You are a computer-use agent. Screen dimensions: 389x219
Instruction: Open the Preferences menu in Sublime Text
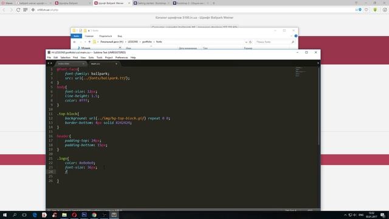pyautogui.click(x=122, y=58)
